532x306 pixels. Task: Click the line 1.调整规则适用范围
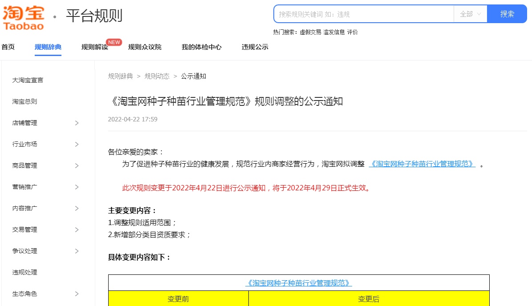pyautogui.click(x=142, y=223)
